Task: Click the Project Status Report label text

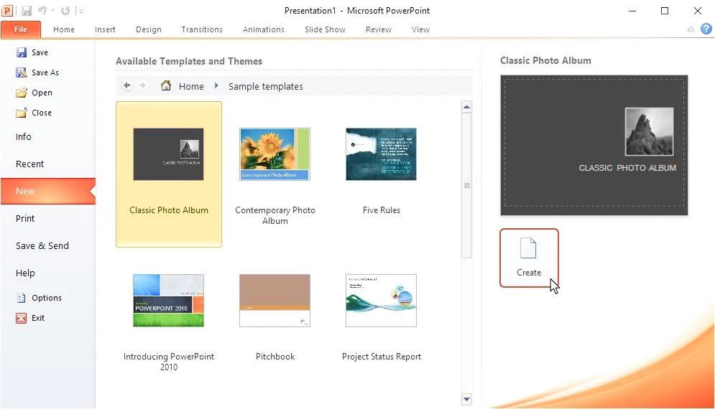Action: point(381,357)
